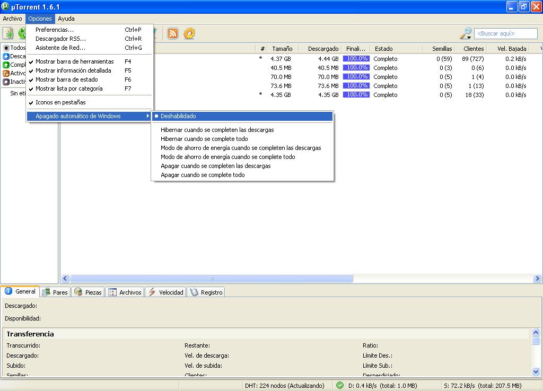Toggle Iconos en pestañas option
The height and width of the screenshot is (391, 543).
[89, 102]
